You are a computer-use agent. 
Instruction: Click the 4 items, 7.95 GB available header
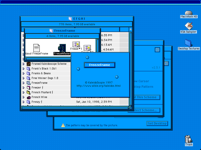[63, 36]
